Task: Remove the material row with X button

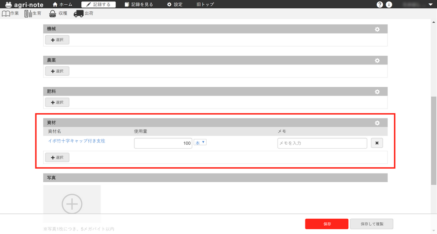Action: pyautogui.click(x=377, y=143)
